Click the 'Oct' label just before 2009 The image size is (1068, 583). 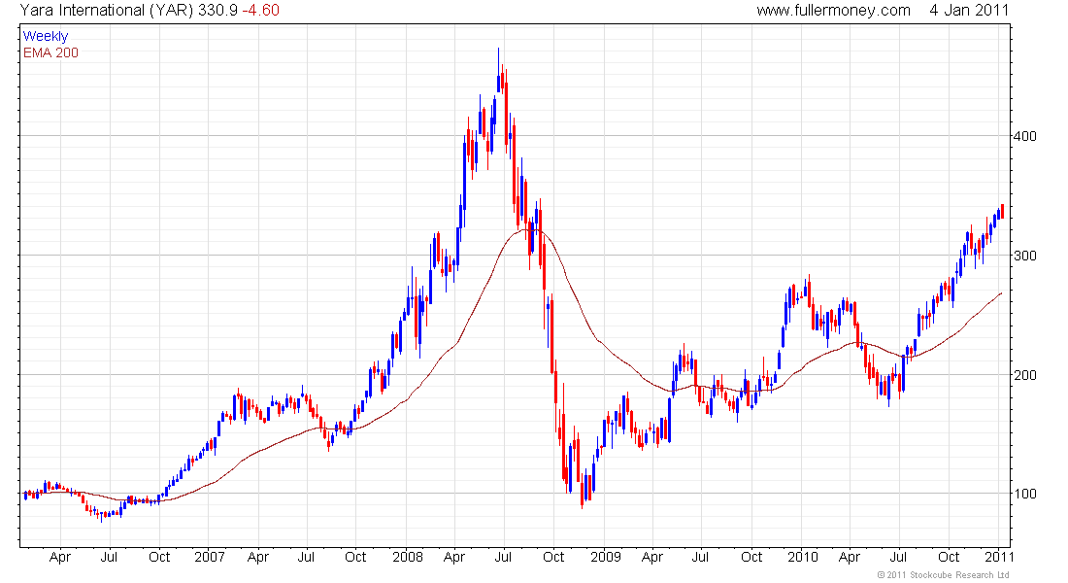coord(553,557)
